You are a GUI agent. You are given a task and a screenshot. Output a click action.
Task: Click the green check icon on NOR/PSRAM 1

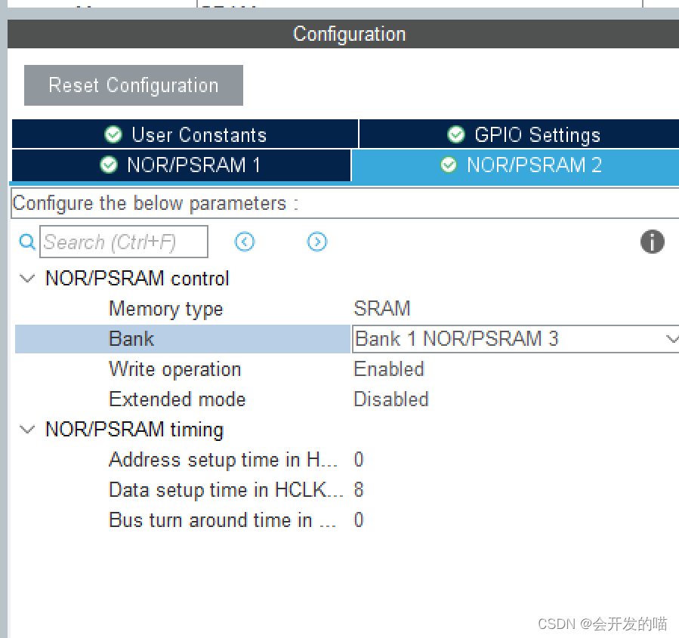tap(110, 165)
